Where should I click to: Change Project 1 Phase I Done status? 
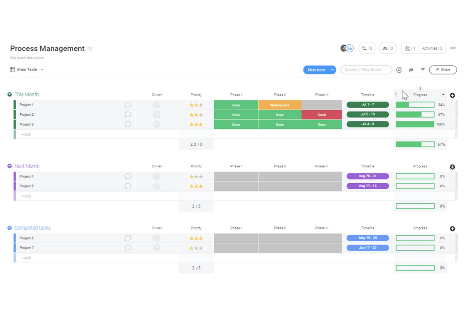236,105
